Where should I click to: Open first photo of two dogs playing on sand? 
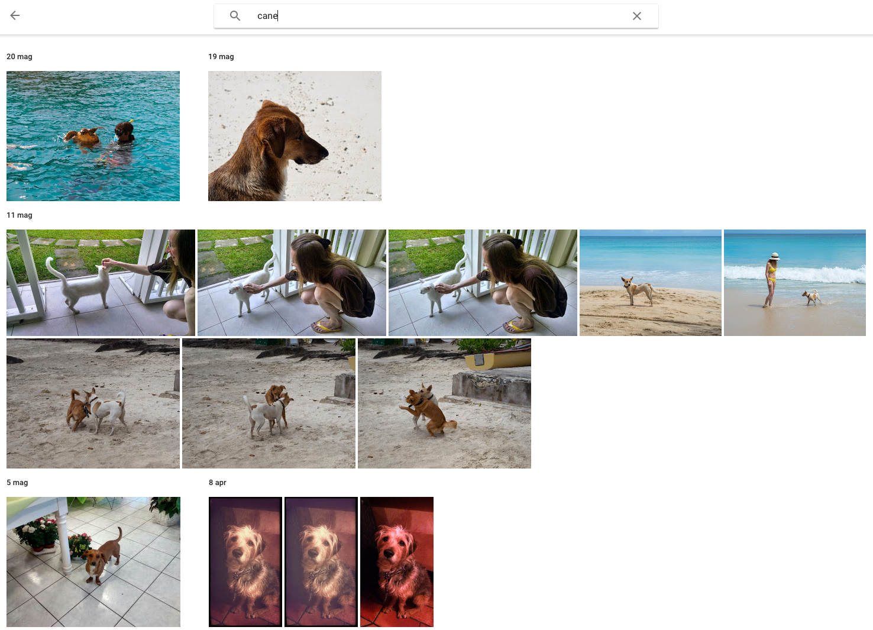93,403
